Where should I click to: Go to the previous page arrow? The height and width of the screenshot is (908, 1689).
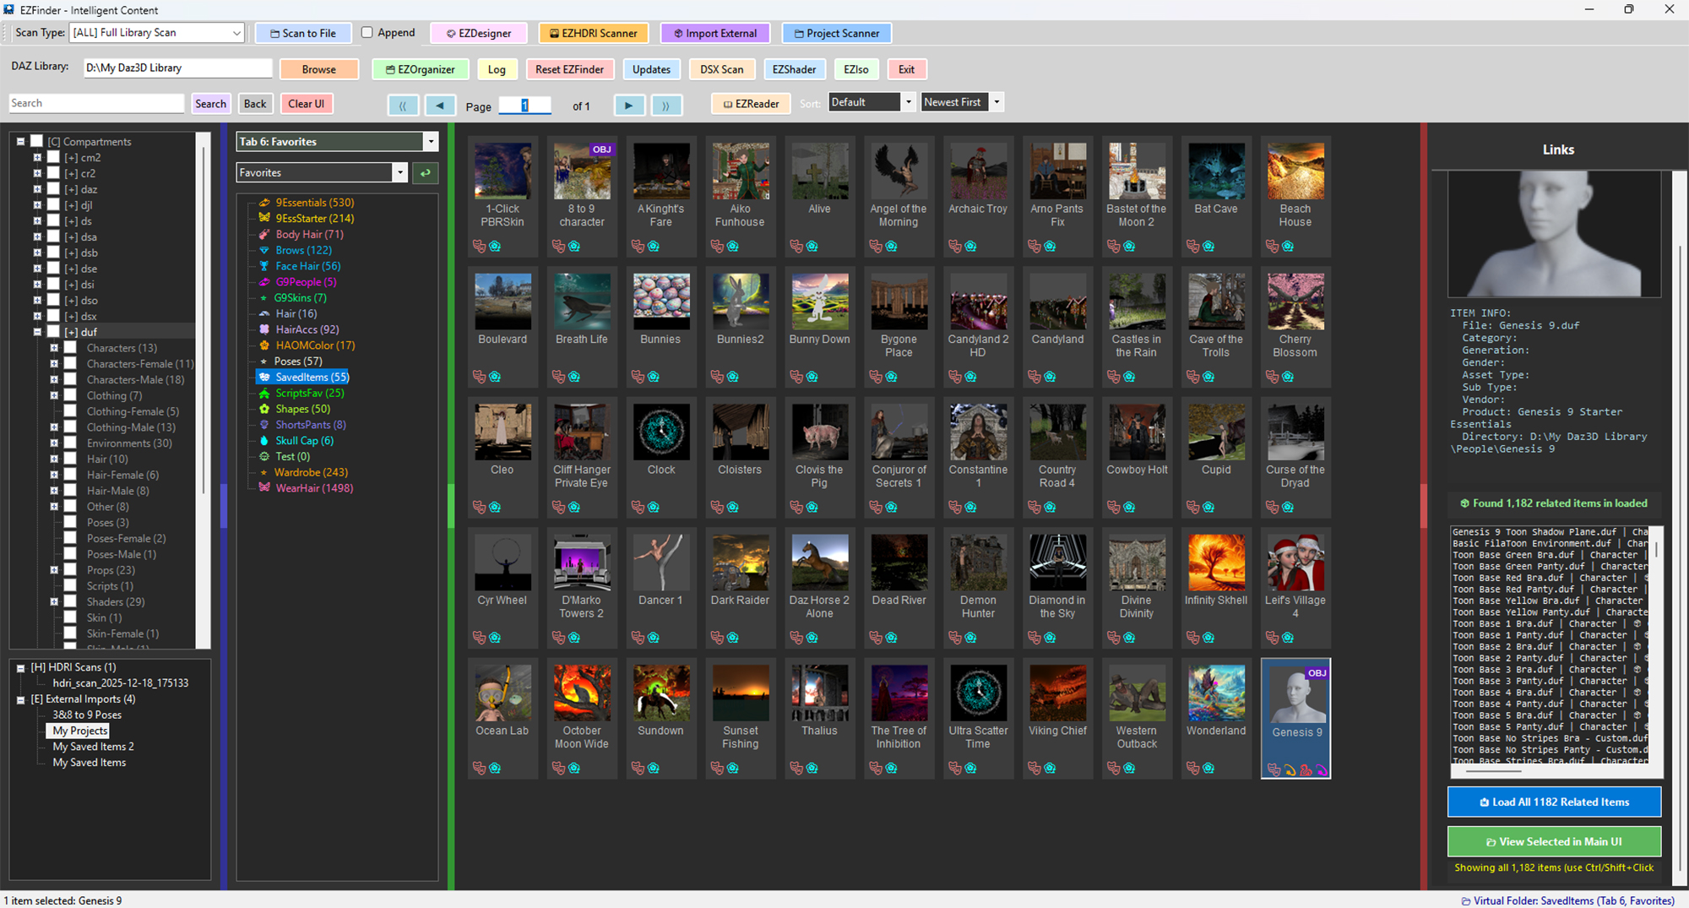coord(440,106)
